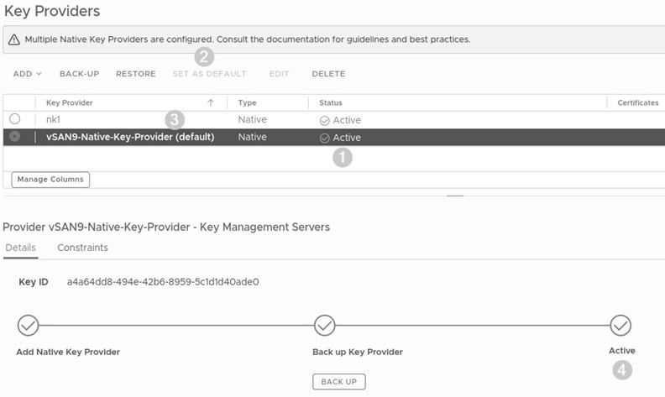This screenshot has height=397, width=665.
Task: Click the Manage Columns button
Action: (50, 180)
